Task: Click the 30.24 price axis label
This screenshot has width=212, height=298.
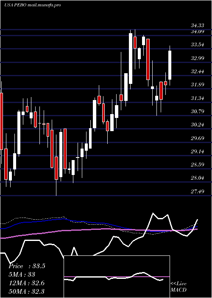Action: click(x=197, y=125)
